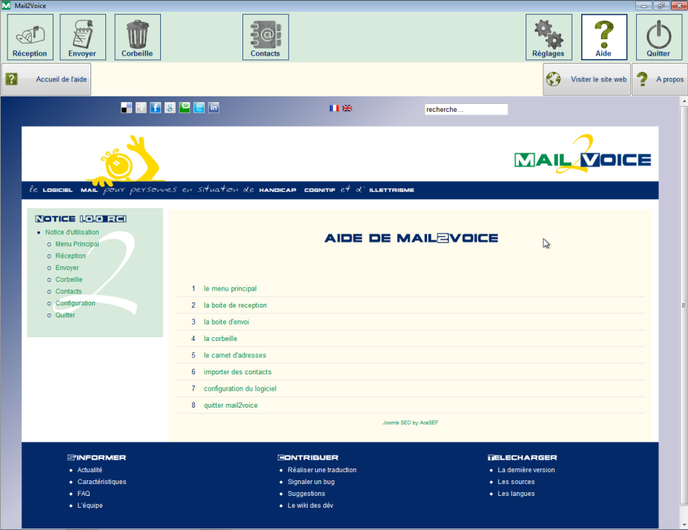688x530 pixels.
Task: Share on Twitter icon
Action: (199, 108)
